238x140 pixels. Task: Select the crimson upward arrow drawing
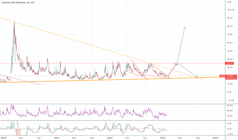coord(172,70)
